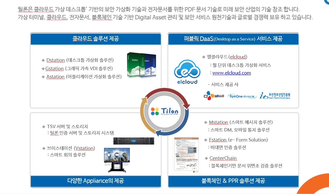The image size is (329, 194).
Task: Select the TSV 서버 및 스토리지 item
Action: pyautogui.click(x=67, y=127)
